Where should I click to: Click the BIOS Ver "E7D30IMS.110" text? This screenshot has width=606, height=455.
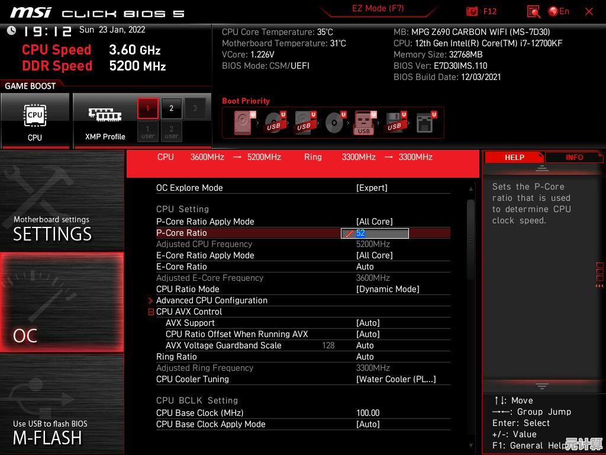tap(460, 66)
